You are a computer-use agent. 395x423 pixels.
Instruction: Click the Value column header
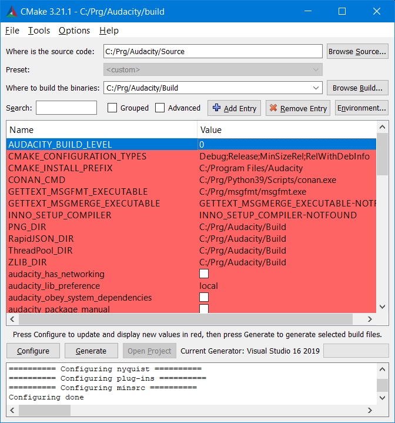(287, 130)
